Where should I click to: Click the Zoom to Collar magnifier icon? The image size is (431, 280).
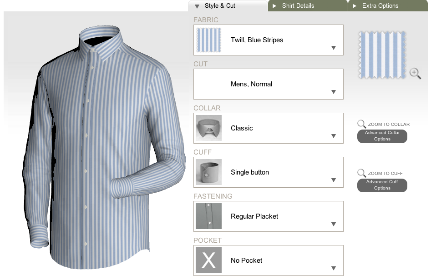click(x=361, y=124)
